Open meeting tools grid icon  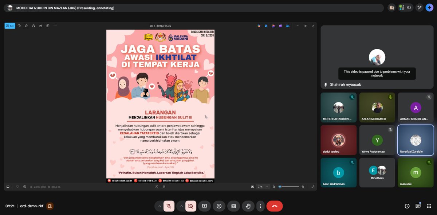[x=429, y=206]
